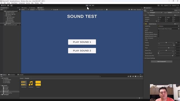Collapse the Transform component
180x101 pixels.
(x=144, y=15)
